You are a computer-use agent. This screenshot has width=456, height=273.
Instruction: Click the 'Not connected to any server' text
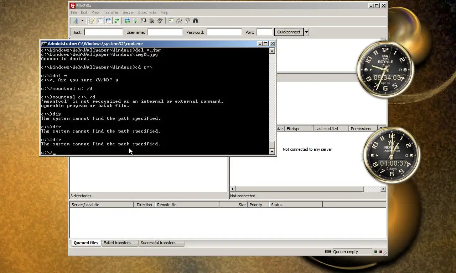[x=307, y=149]
